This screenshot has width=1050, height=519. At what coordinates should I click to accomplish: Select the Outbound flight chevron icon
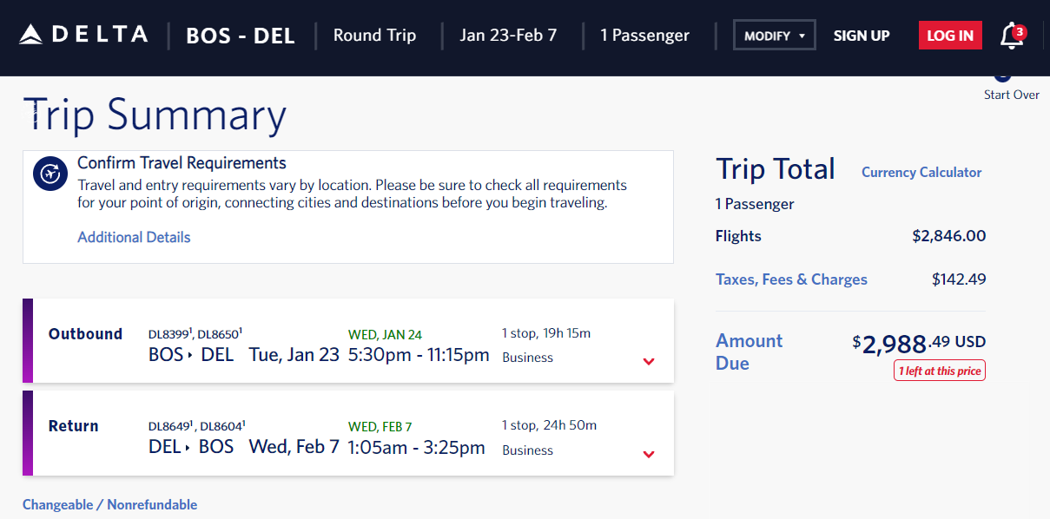[649, 362]
